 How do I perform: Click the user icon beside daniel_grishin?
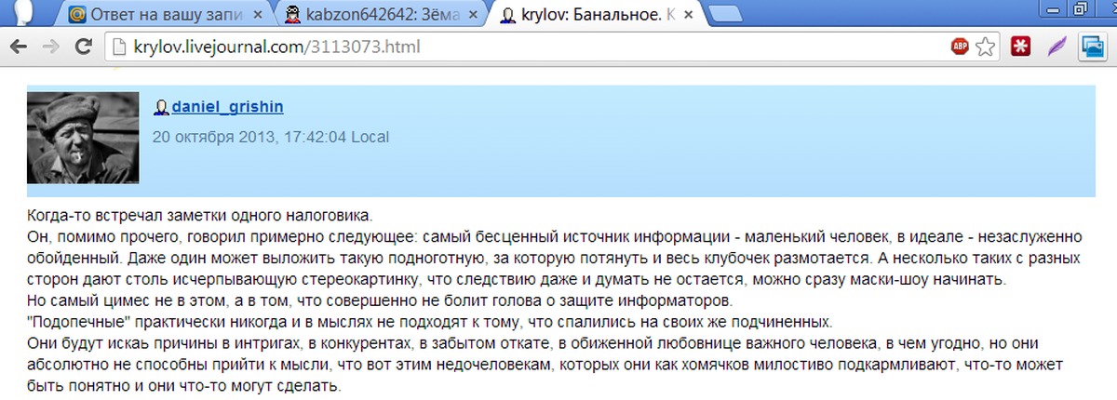coord(161,108)
